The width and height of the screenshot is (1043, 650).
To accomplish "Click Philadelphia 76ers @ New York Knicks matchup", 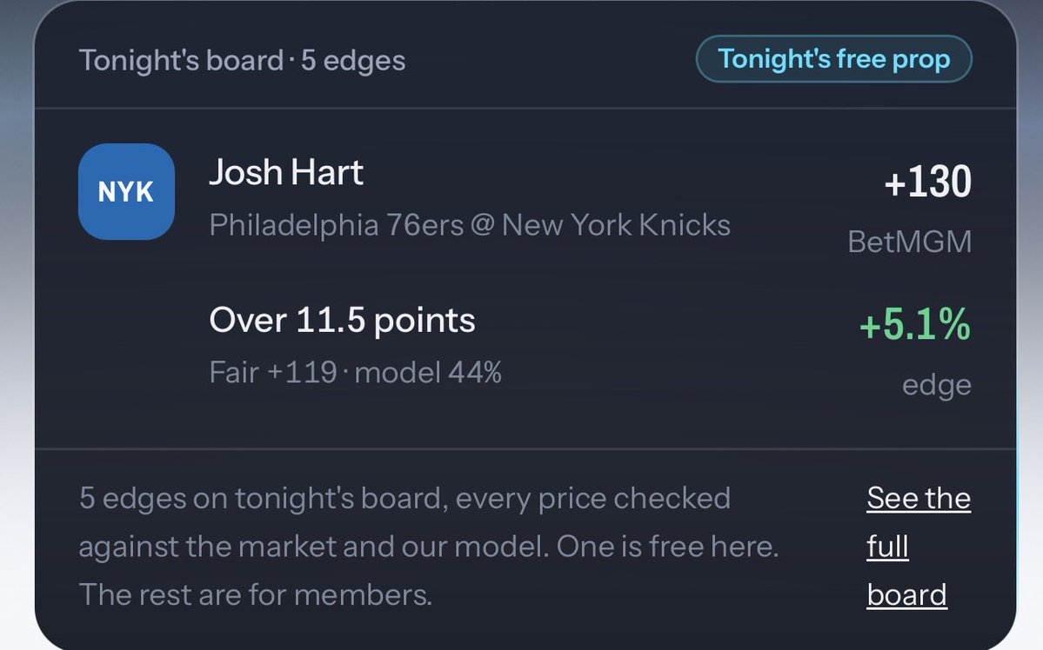I will (470, 225).
